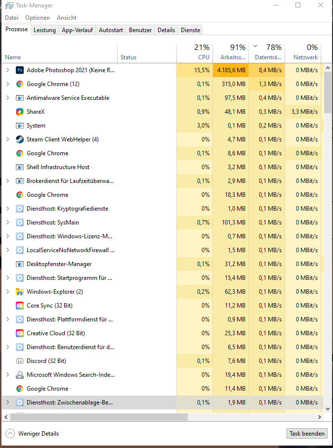Viewport: 333px width, 448px height.
Task: Collapse view using Weniger Details arrow
Action: click(x=10, y=434)
